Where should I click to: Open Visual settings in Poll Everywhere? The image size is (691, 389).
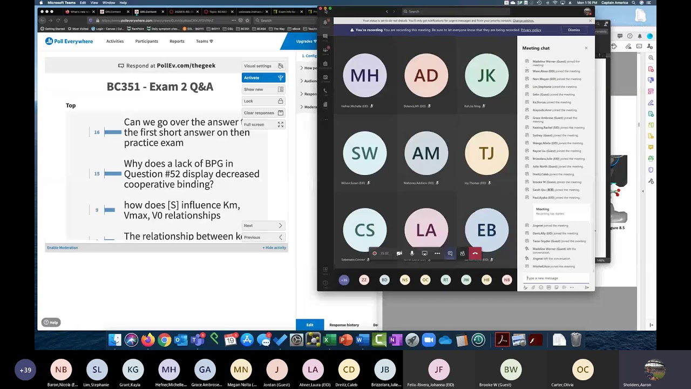point(263,66)
